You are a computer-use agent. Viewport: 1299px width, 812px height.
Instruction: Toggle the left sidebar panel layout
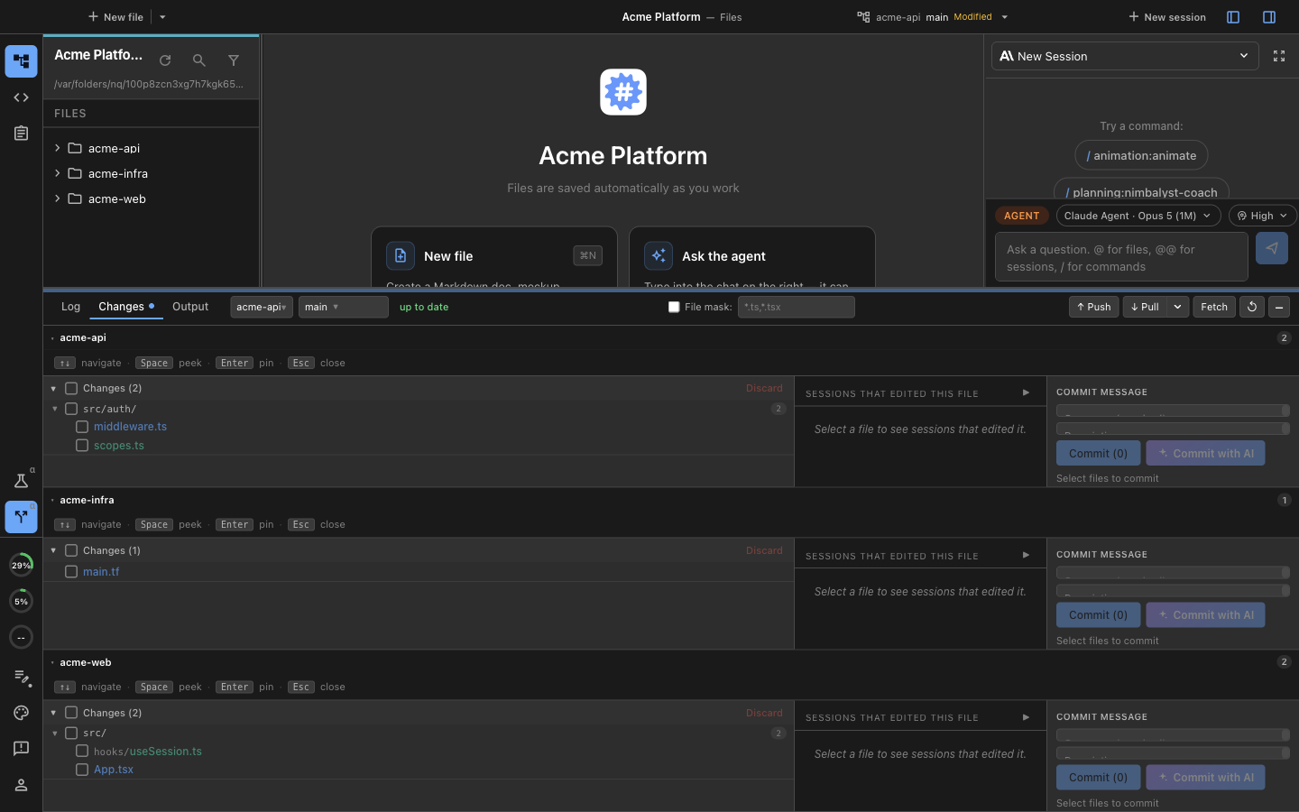pos(1233,17)
